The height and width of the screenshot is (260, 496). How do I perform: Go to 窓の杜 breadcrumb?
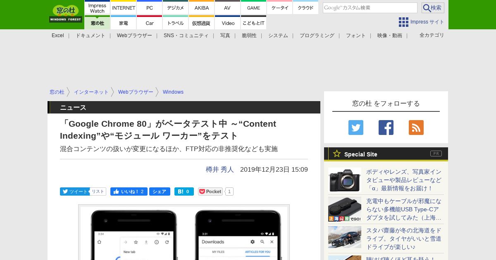(x=57, y=92)
